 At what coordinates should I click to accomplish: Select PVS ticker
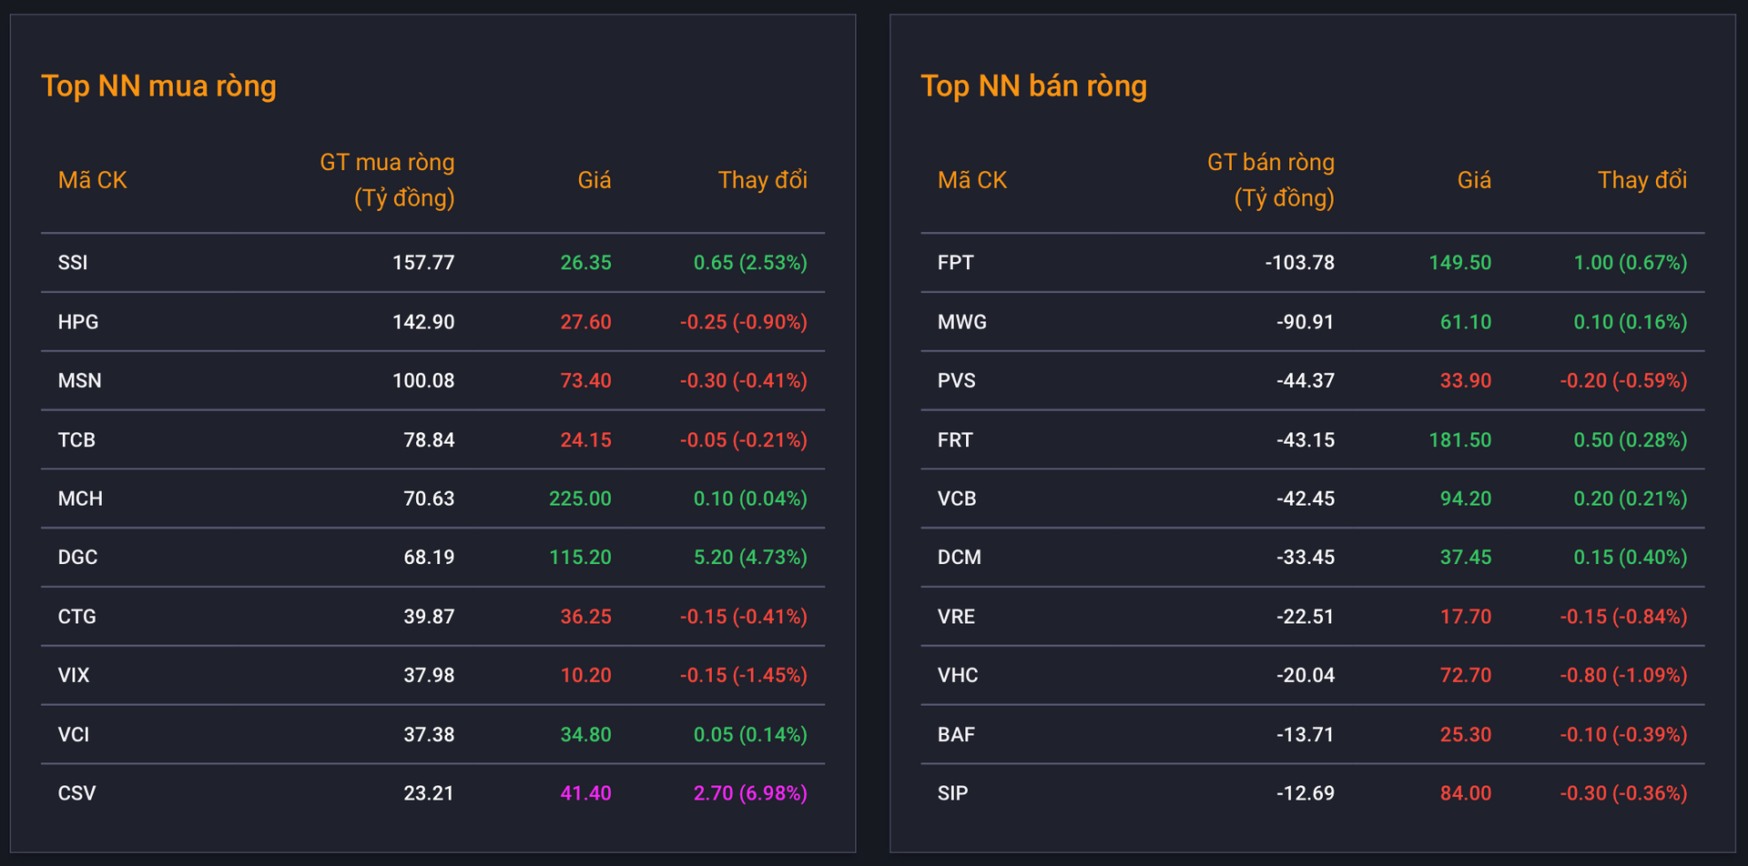point(957,380)
